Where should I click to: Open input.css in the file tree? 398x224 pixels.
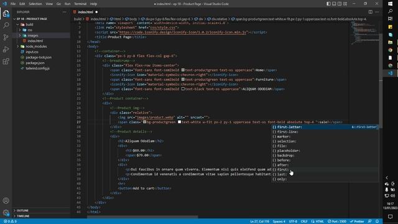32,52
